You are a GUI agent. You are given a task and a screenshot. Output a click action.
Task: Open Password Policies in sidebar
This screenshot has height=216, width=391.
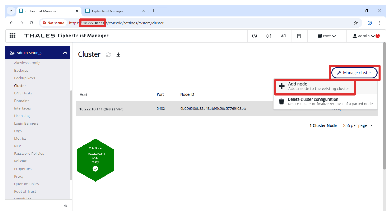tap(29, 154)
